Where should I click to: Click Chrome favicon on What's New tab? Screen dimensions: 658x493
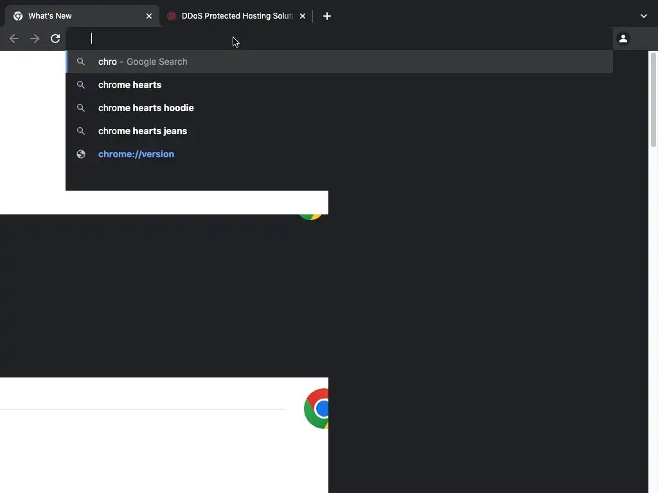point(17,16)
